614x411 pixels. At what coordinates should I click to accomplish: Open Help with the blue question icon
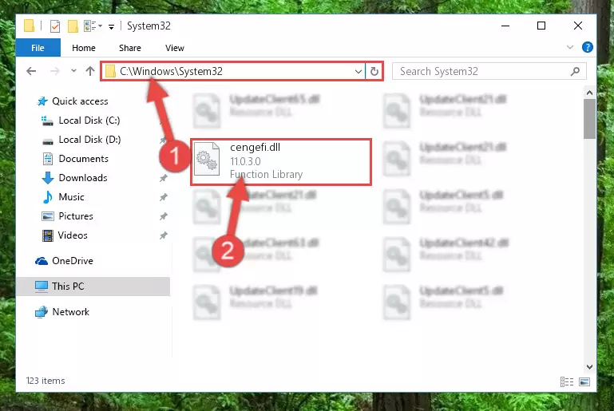pos(587,47)
